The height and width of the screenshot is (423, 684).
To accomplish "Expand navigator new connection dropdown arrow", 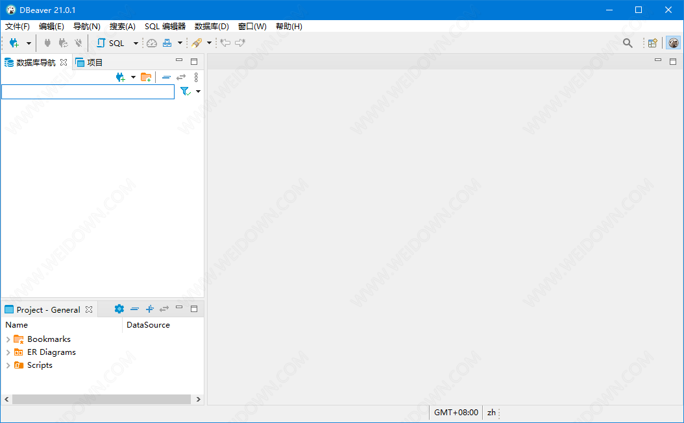I will [133, 77].
